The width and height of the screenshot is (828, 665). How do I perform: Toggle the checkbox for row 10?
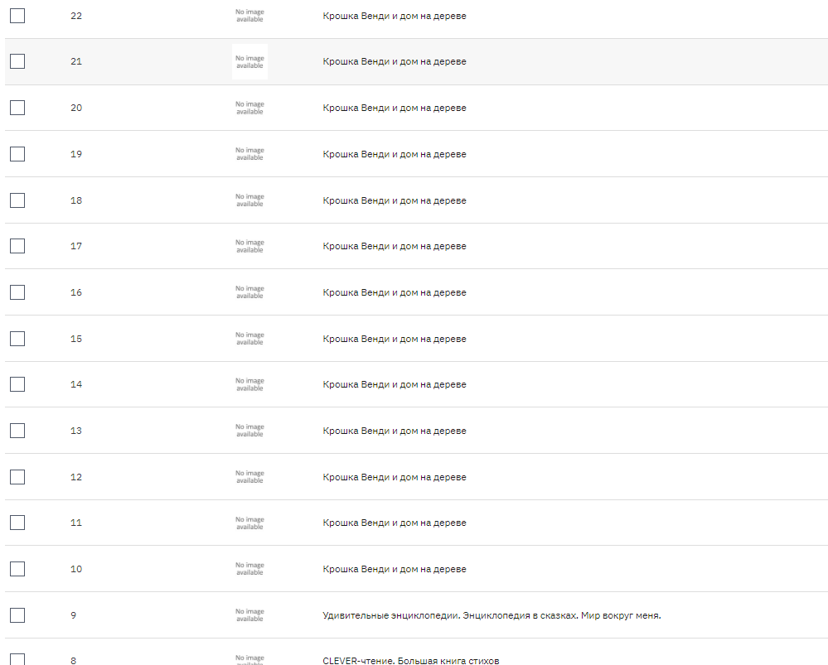17,569
